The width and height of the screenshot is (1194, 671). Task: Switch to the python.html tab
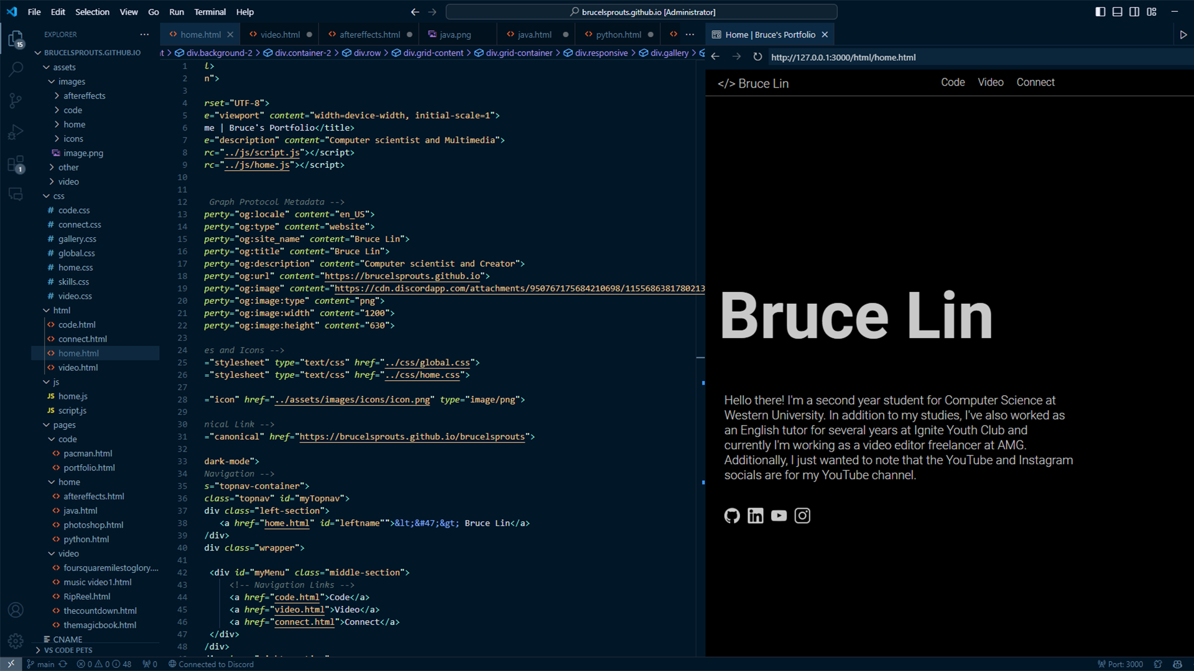(x=618, y=34)
